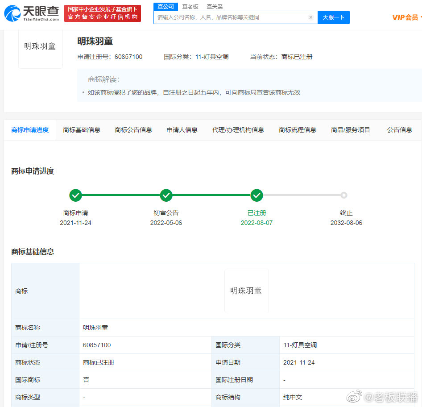Image resolution: width=422 pixels, height=407 pixels.
Task: Open the 明珠羽童 trademark thumbnail at top
Action: tap(40, 47)
